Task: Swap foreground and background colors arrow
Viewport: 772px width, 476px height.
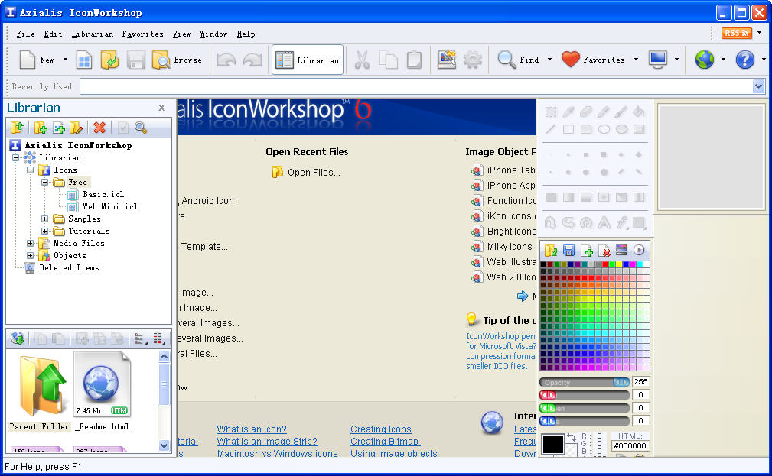Action: coord(572,438)
